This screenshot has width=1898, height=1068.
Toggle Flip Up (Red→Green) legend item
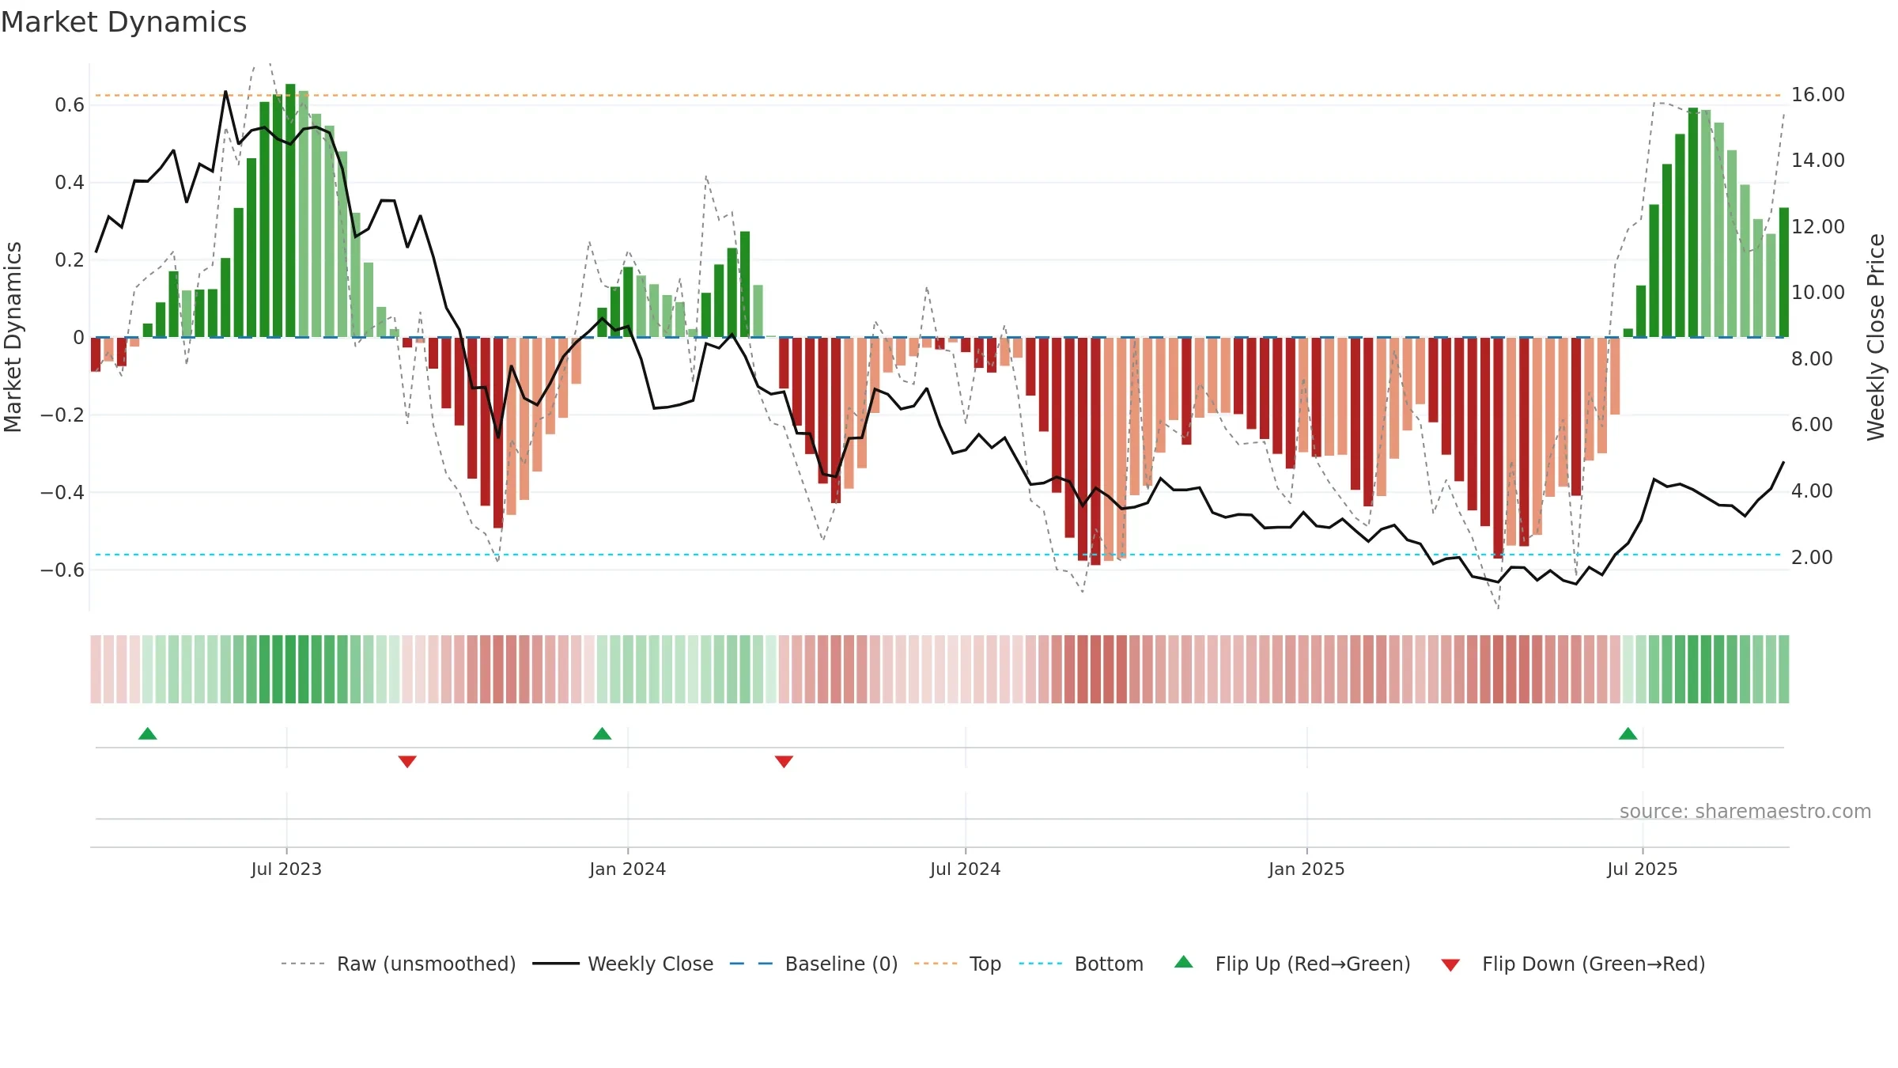(1292, 964)
